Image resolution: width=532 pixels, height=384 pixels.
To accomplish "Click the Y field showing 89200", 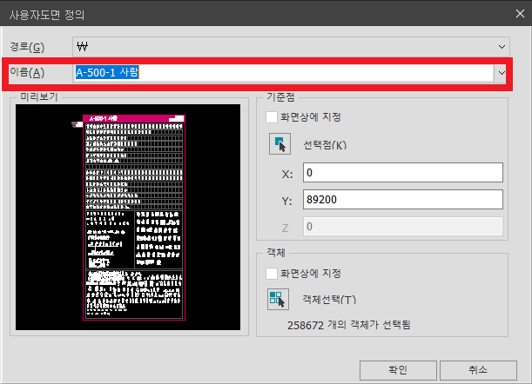I will [403, 200].
